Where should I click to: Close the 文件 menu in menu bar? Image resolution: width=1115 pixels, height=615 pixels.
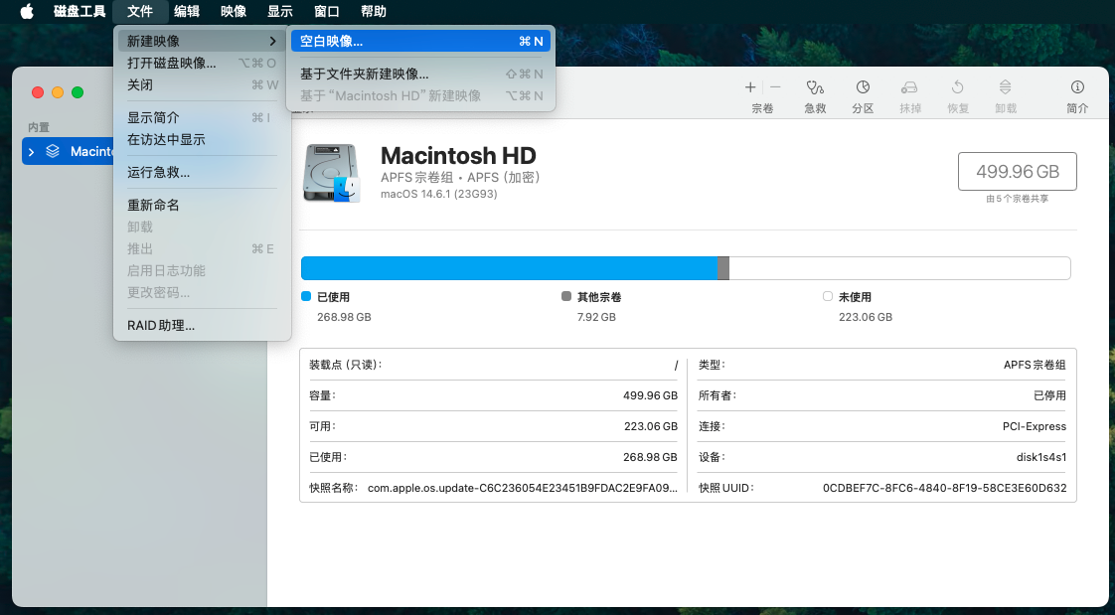pos(140,11)
